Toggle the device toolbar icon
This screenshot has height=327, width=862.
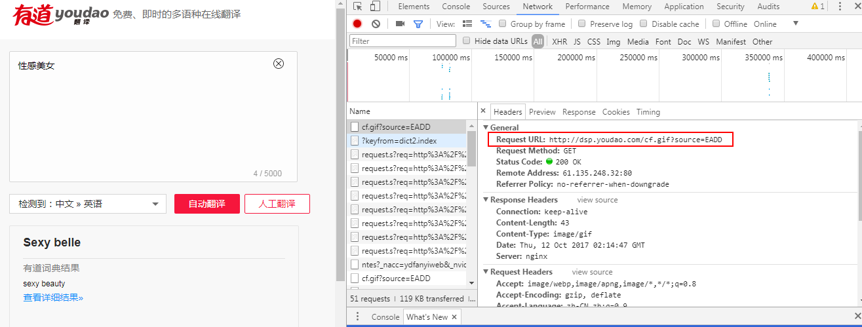pyautogui.click(x=374, y=7)
